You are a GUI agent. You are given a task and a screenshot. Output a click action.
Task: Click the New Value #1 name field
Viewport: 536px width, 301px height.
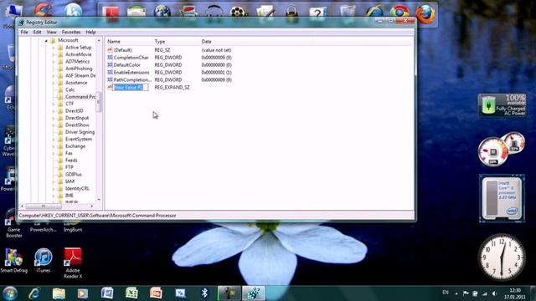click(131, 87)
